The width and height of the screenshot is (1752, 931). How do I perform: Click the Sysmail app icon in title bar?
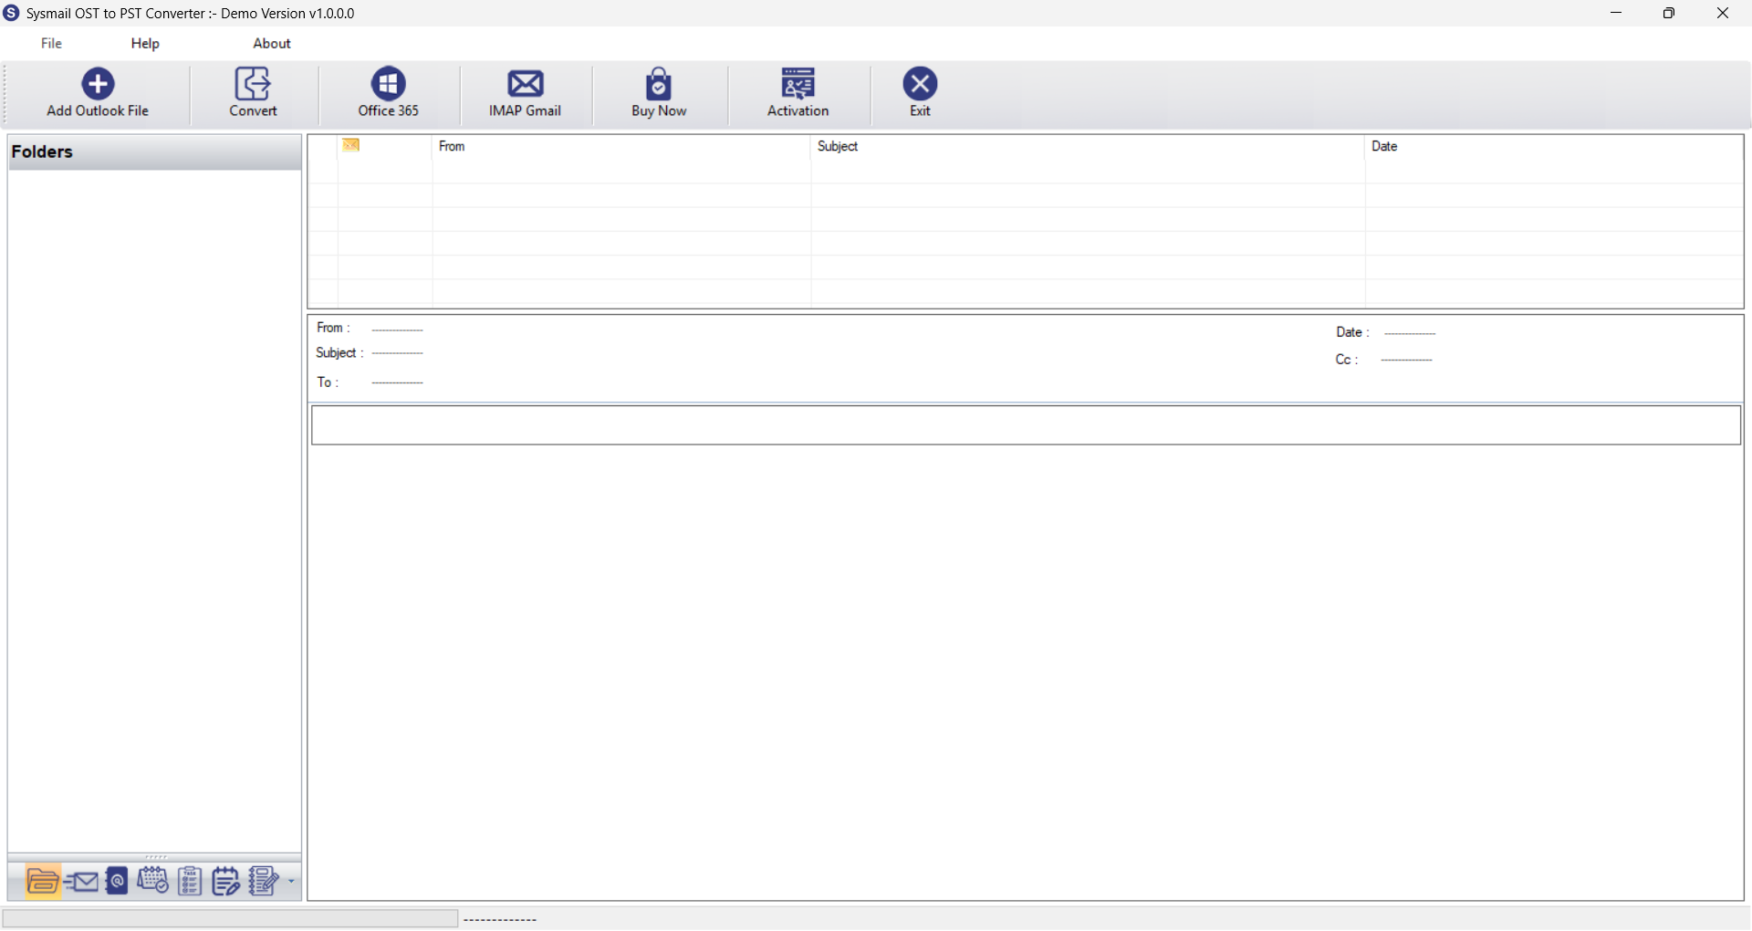[12, 13]
